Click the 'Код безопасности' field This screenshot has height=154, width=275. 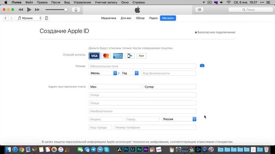(x=168, y=73)
